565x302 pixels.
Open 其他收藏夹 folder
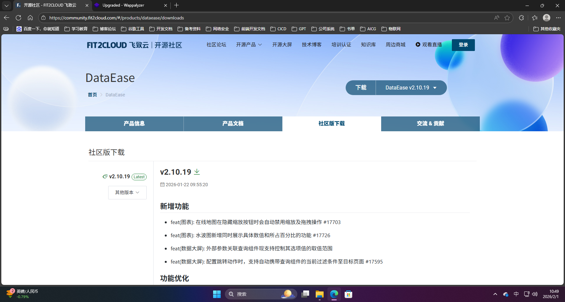tap(547, 29)
